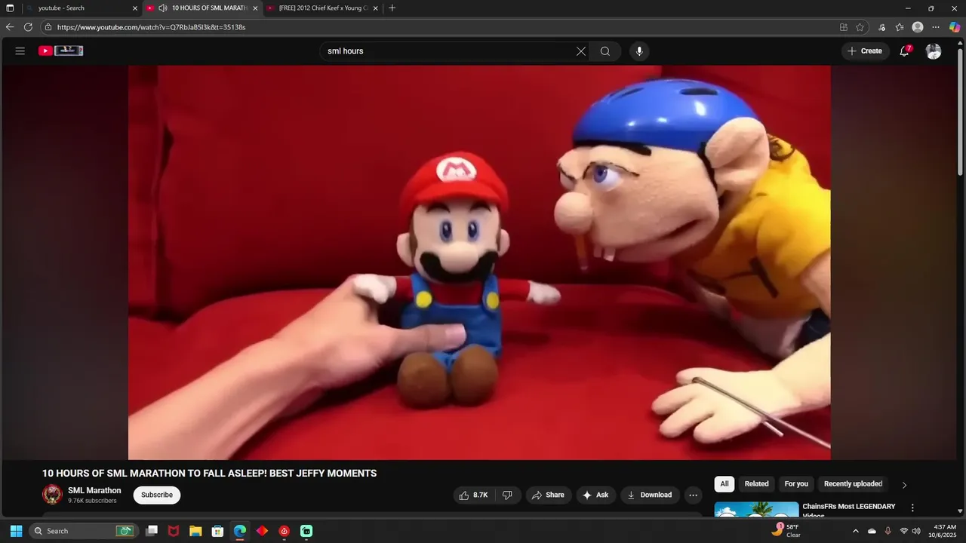Open options for ChainsFRs Most LEGENDARY video
966x543 pixels.
(x=912, y=508)
